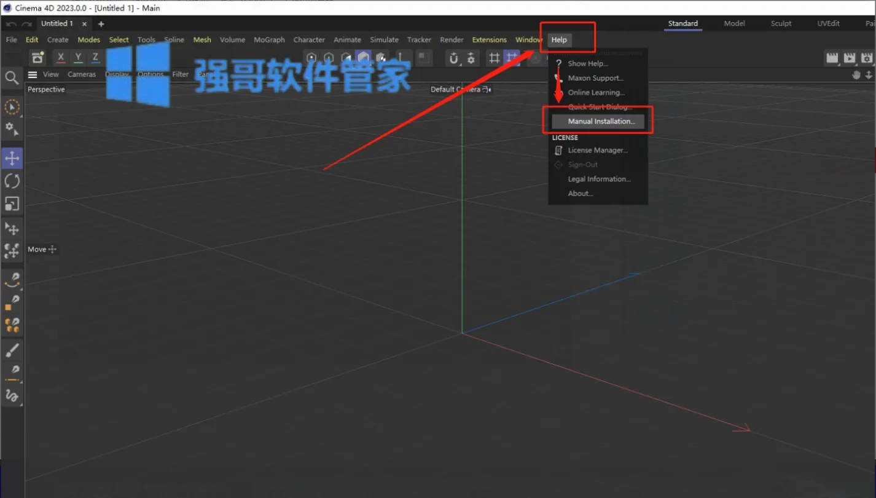876x498 pixels.
Task: Open the Tracker menu
Action: [419, 40]
